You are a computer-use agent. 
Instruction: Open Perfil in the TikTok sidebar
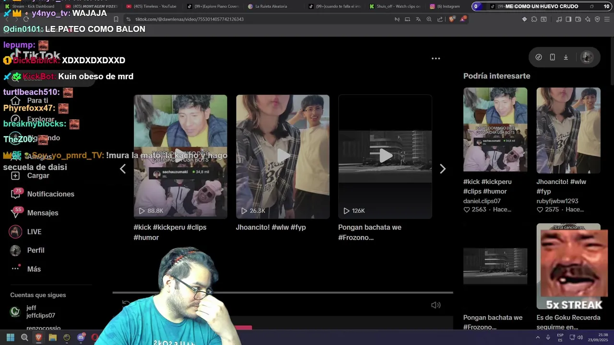pos(27,250)
